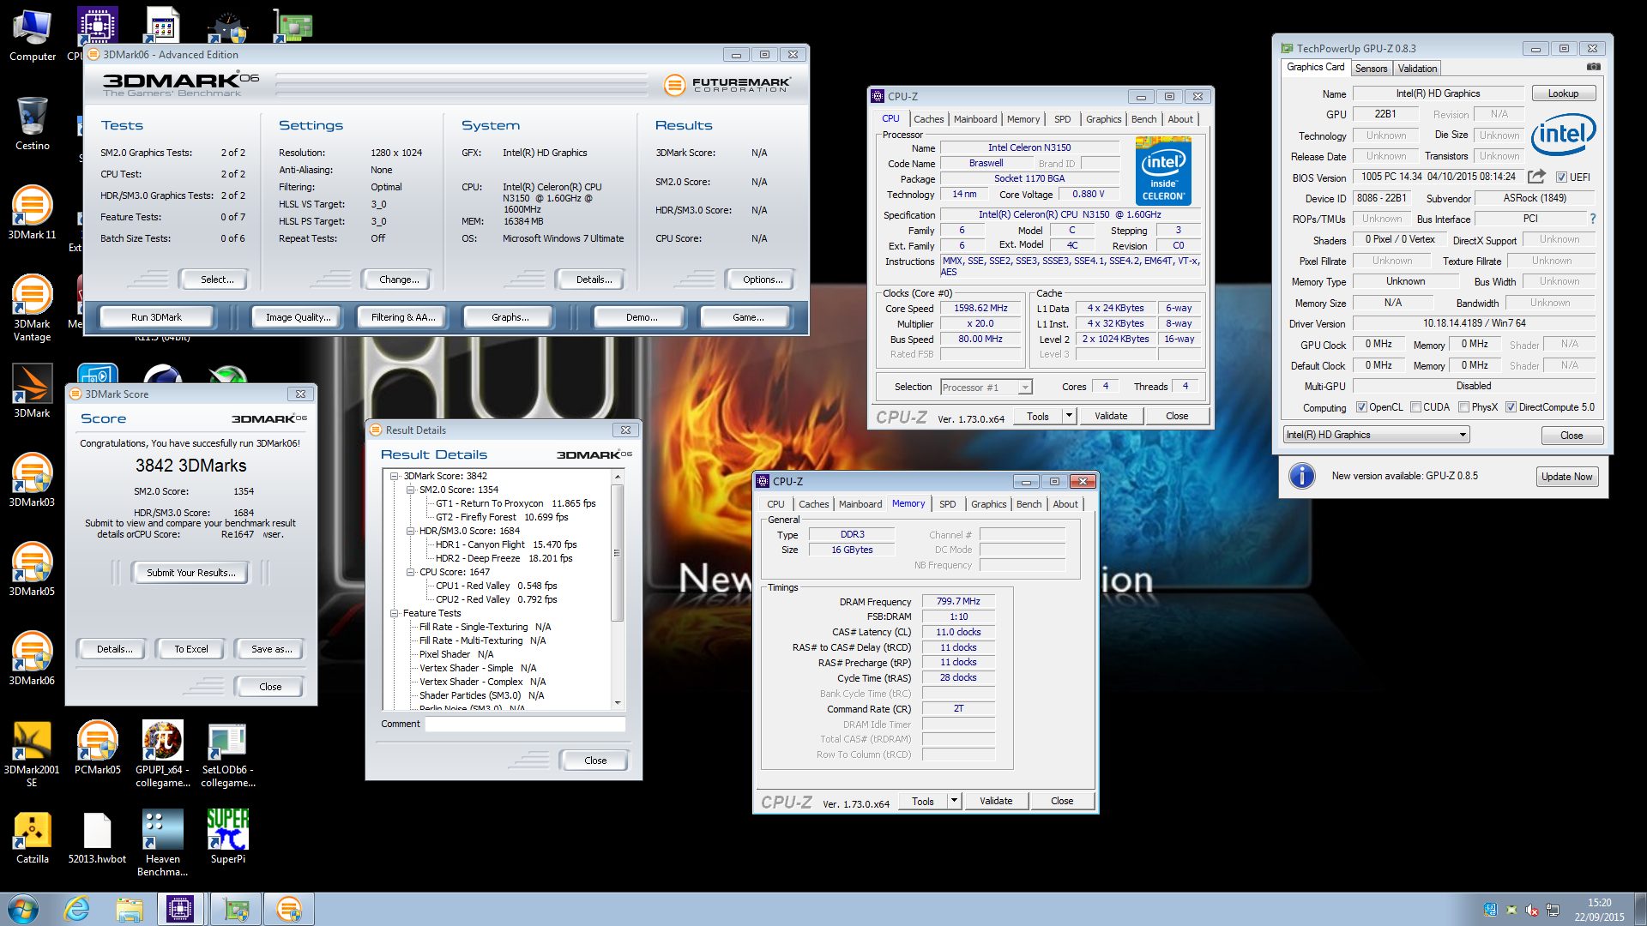Screen dimensions: 1647x926
Task: Switch to 3DMark06 taskbar button
Action: coord(289,909)
